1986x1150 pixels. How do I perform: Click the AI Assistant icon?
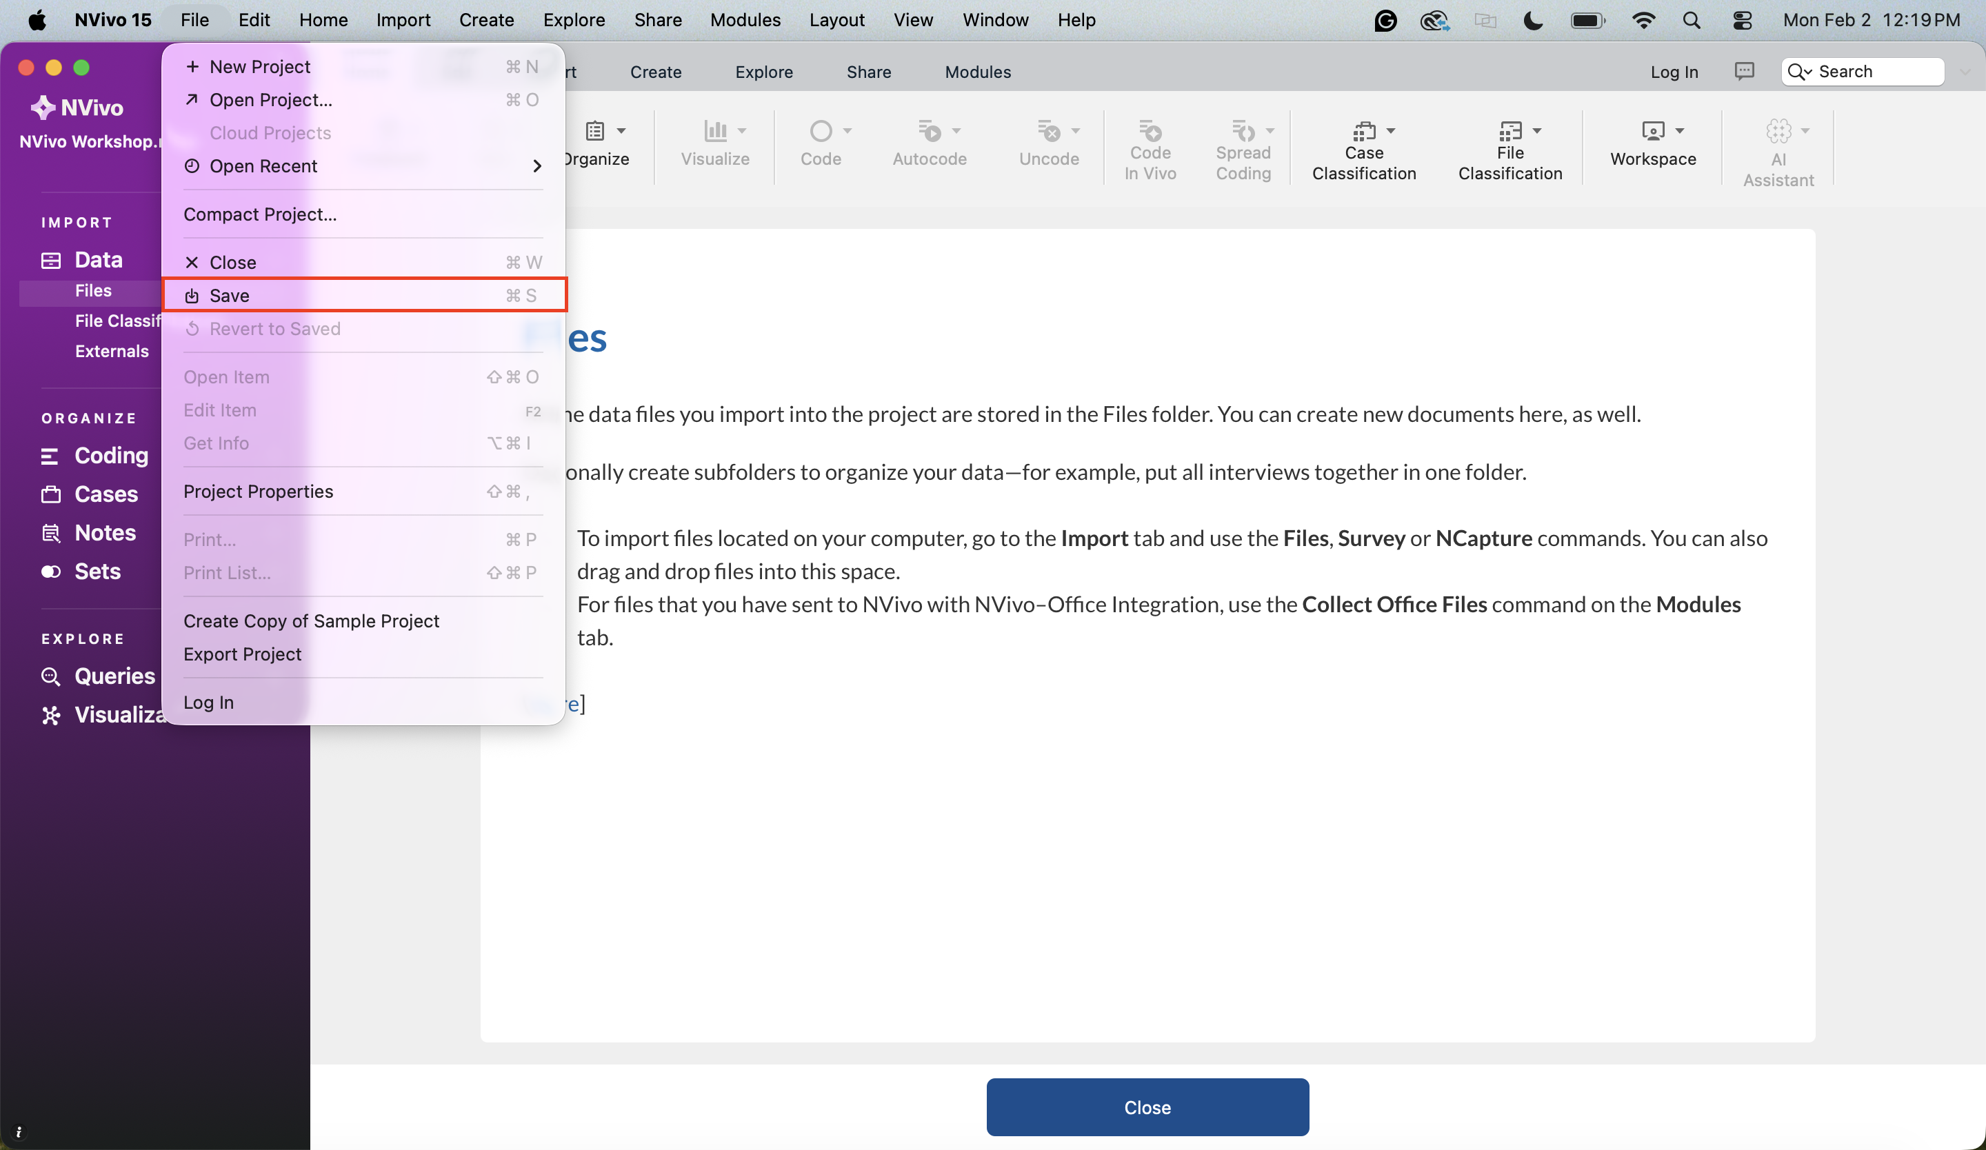pyautogui.click(x=1778, y=131)
